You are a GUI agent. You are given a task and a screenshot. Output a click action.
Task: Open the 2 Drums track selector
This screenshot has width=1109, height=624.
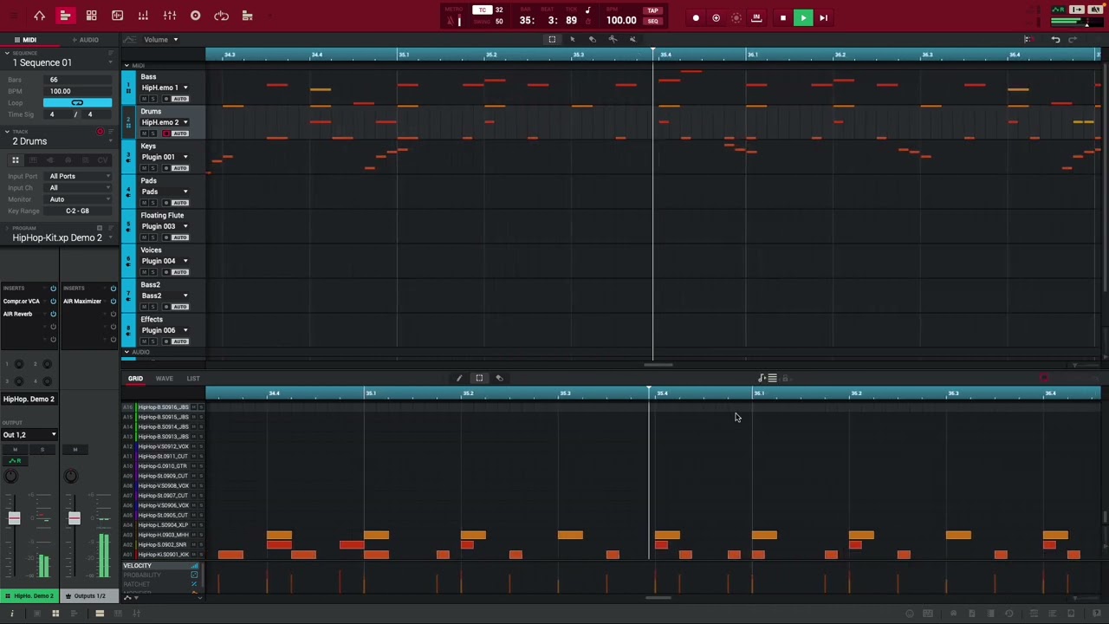pyautogui.click(x=59, y=141)
